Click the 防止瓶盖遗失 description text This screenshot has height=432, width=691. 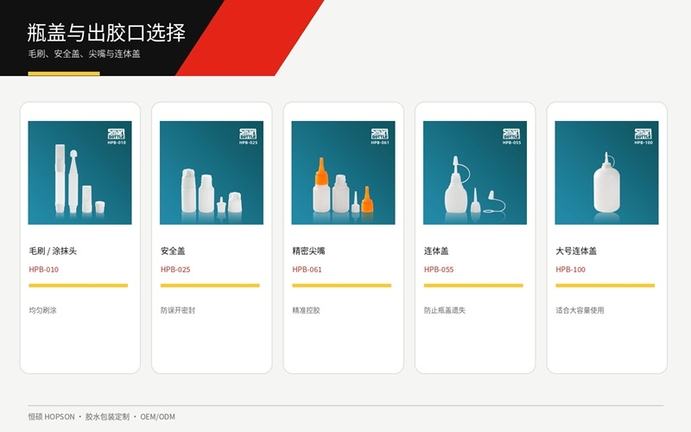pyautogui.click(x=445, y=310)
